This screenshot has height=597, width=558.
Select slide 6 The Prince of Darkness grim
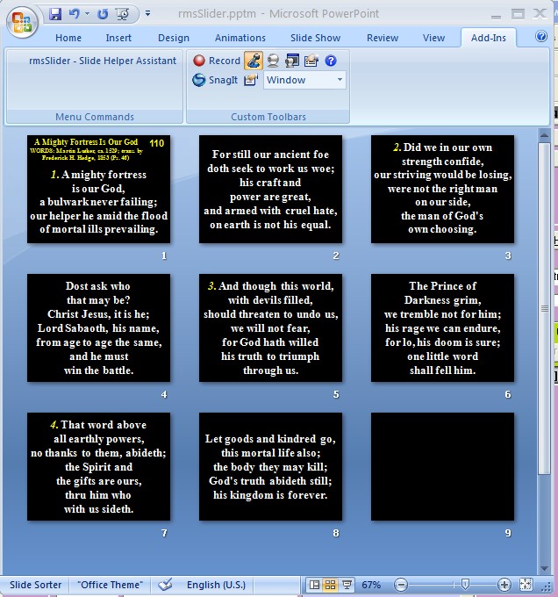pyautogui.click(x=442, y=327)
